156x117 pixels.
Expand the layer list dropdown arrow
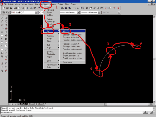(x=36, y=12)
